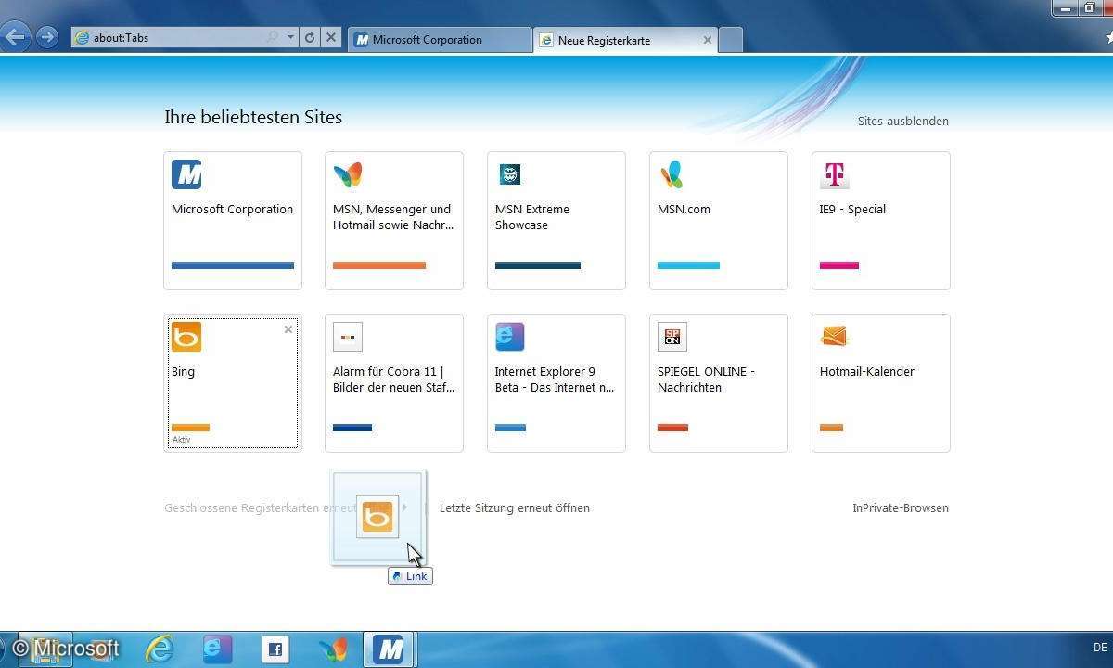
Task: Click Letzte Sitzung erneut öffnen
Action: [515, 507]
